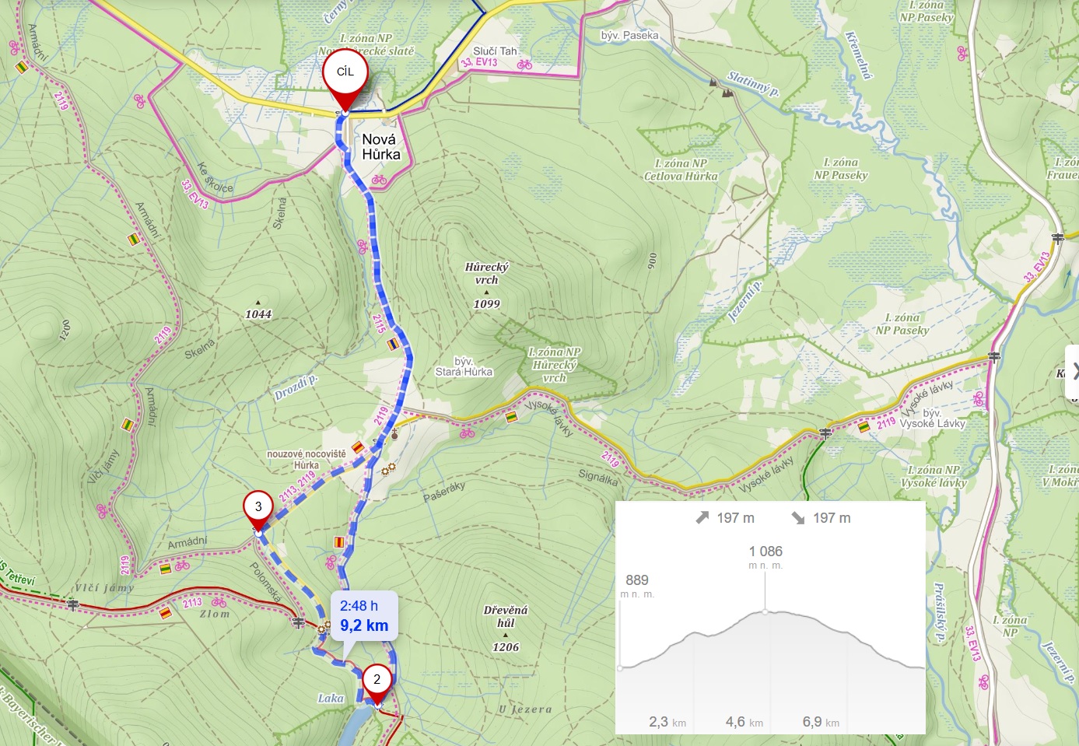
Task: Click the signpost icon at býv. Vysoké Lávky
Action: pos(825,433)
